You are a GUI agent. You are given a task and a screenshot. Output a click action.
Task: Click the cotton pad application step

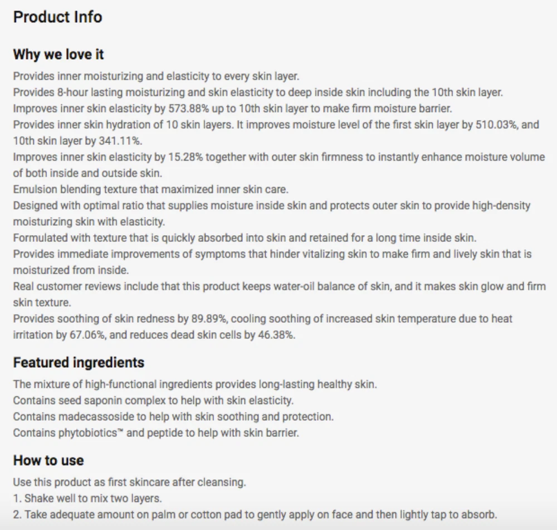coord(255,514)
